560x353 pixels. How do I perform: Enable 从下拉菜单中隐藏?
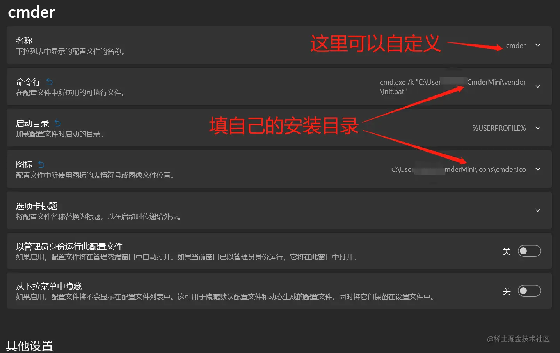click(529, 291)
